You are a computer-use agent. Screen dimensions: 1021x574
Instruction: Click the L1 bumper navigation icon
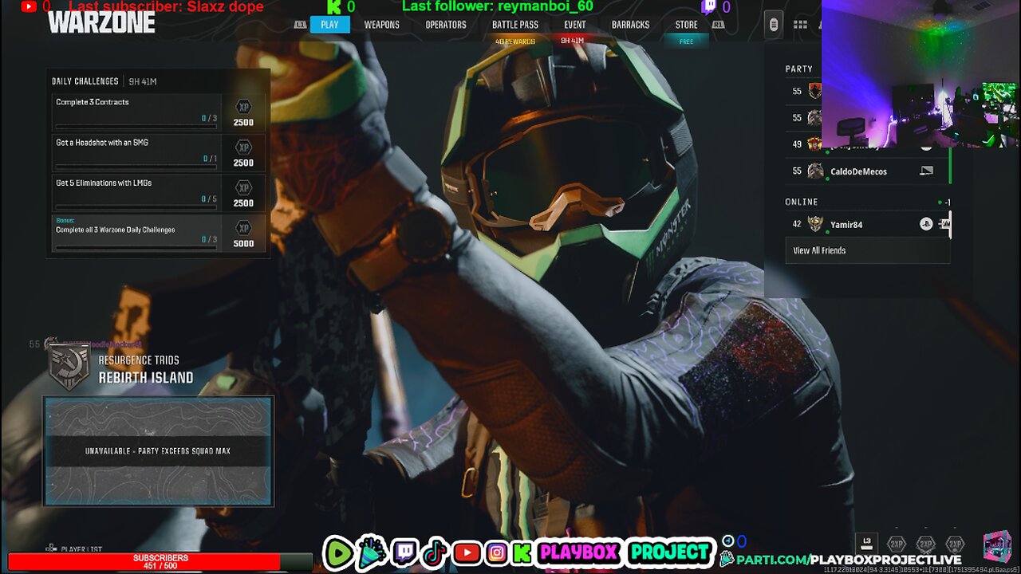click(300, 25)
